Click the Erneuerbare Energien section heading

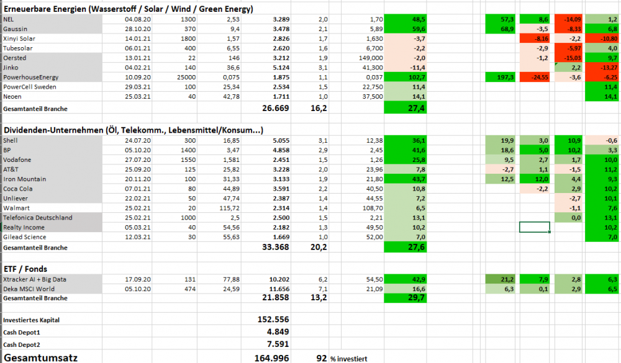(x=129, y=9)
